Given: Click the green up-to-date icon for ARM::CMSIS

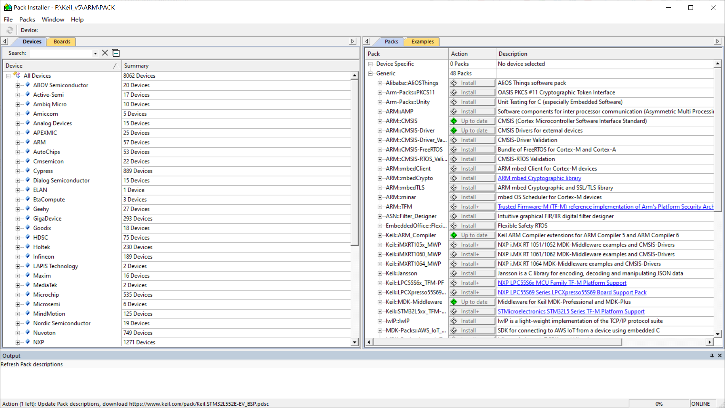Looking at the screenshot, I should [454, 121].
